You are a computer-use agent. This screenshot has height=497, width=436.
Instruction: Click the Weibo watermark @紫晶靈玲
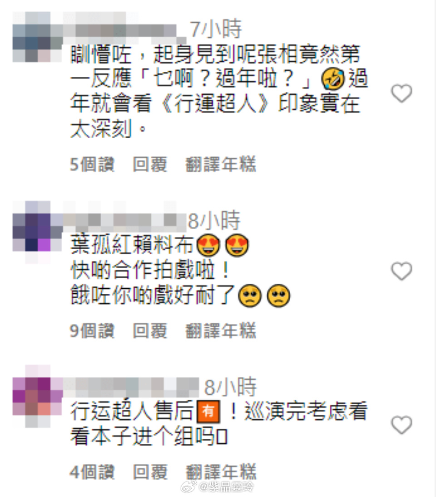[x=218, y=487]
